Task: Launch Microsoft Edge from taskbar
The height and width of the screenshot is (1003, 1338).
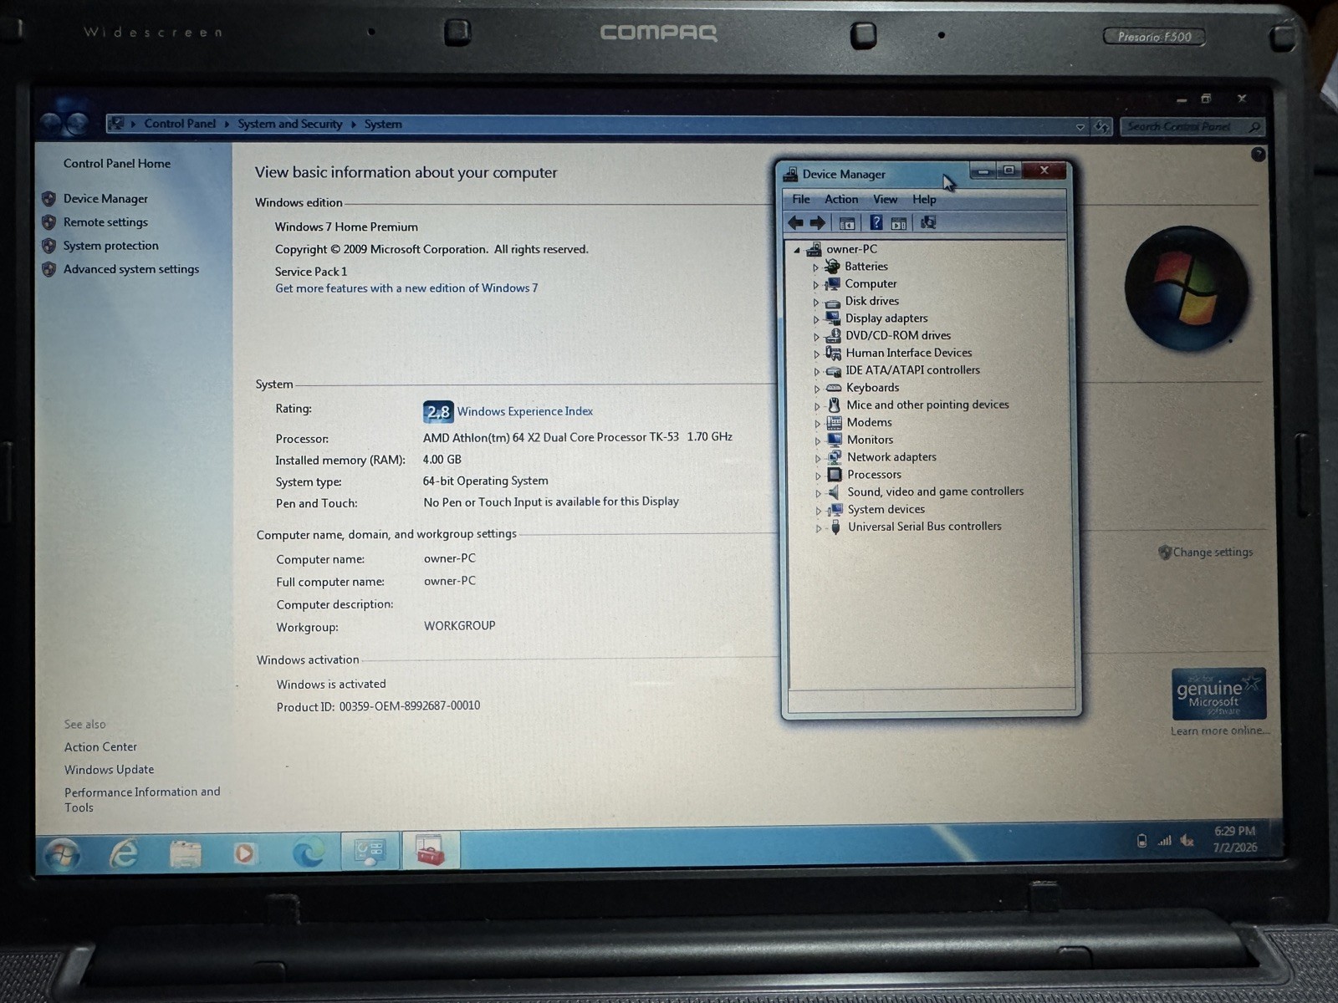Action: [309, 853]
